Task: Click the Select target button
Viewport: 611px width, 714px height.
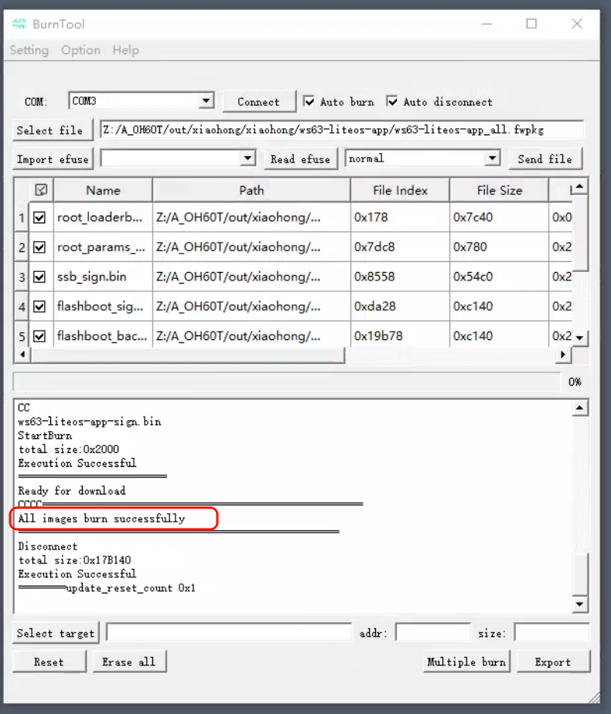Action: (x=56, y=634)
